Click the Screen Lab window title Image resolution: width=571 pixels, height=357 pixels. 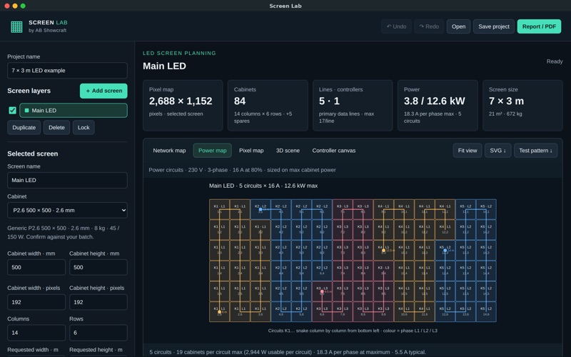pyautogui.click(x=285, y=6)
